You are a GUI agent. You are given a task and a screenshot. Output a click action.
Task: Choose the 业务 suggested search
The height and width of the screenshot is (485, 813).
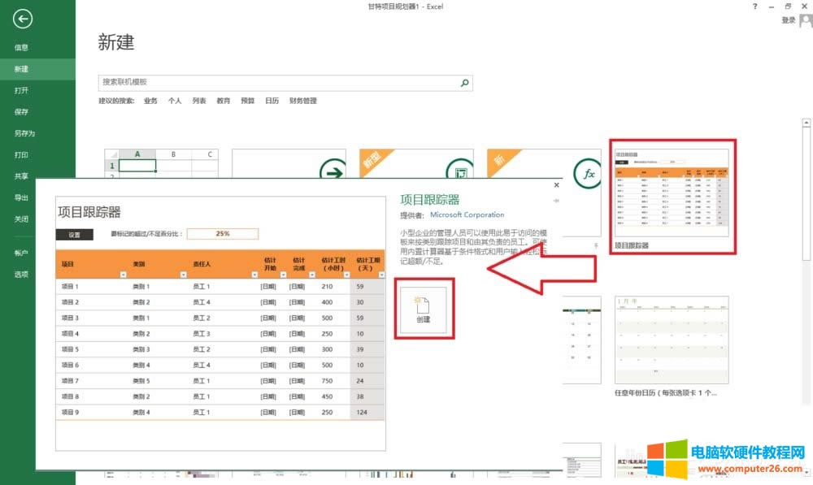click(150, 102)
